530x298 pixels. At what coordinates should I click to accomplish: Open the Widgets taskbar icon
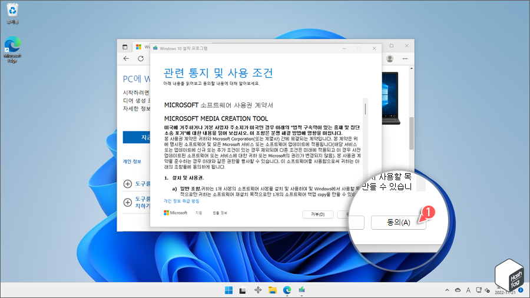258,290
